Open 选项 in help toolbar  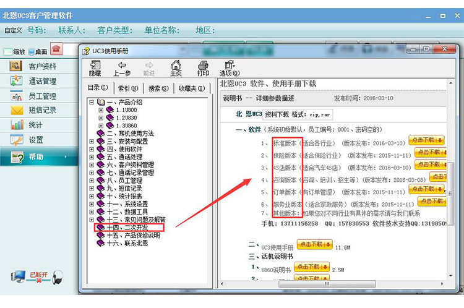230,69
